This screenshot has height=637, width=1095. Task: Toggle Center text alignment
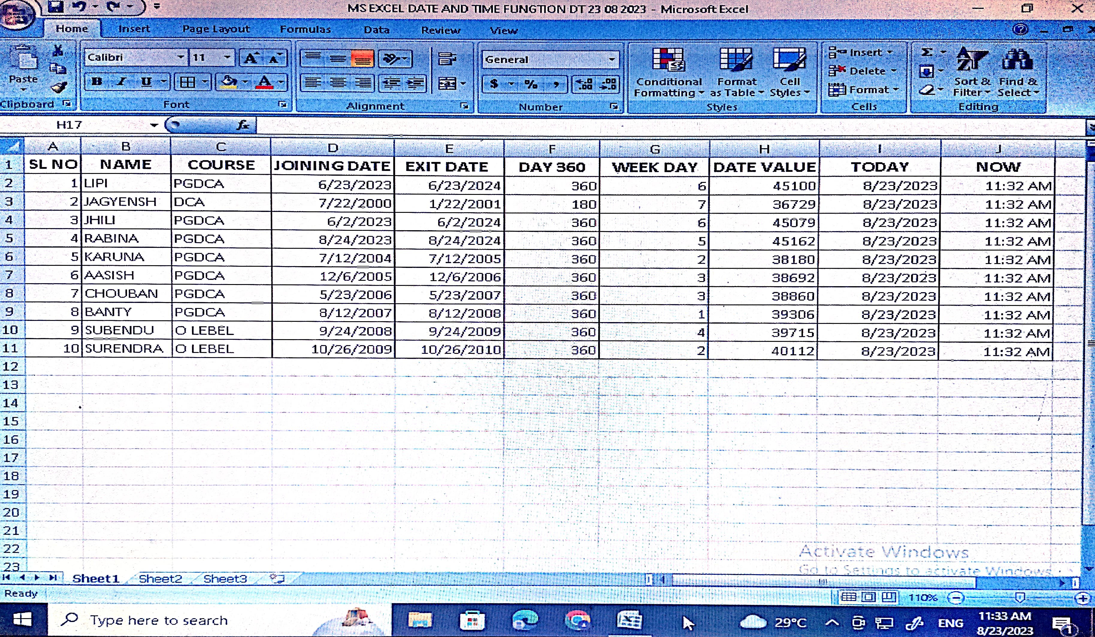(338, 83)
